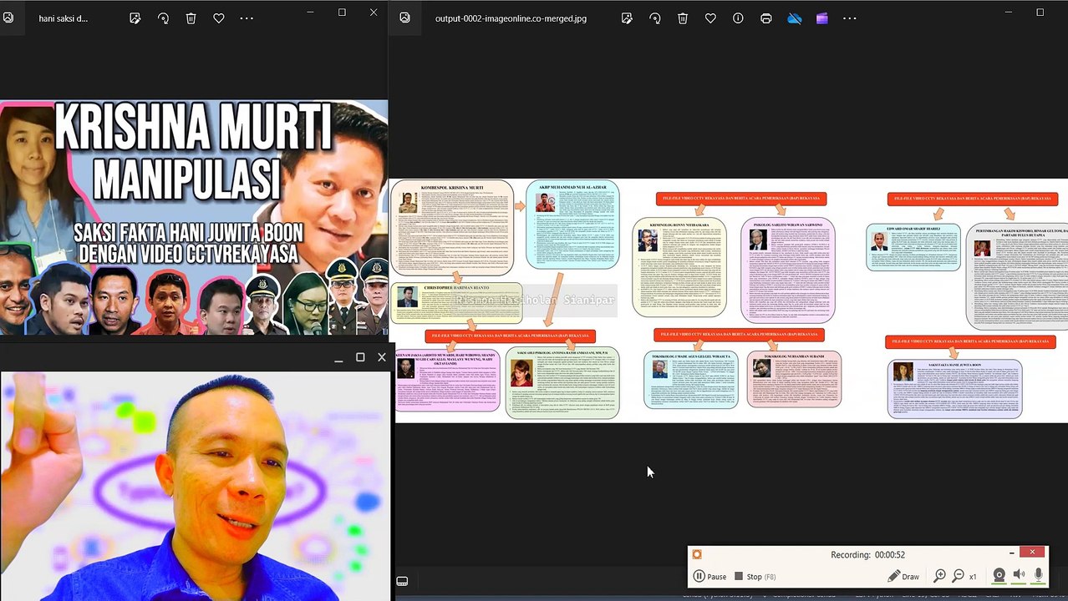Open the Clipchamp video editor icon
The height and width of the screenshot is (601, 1068).
point(822,18)
